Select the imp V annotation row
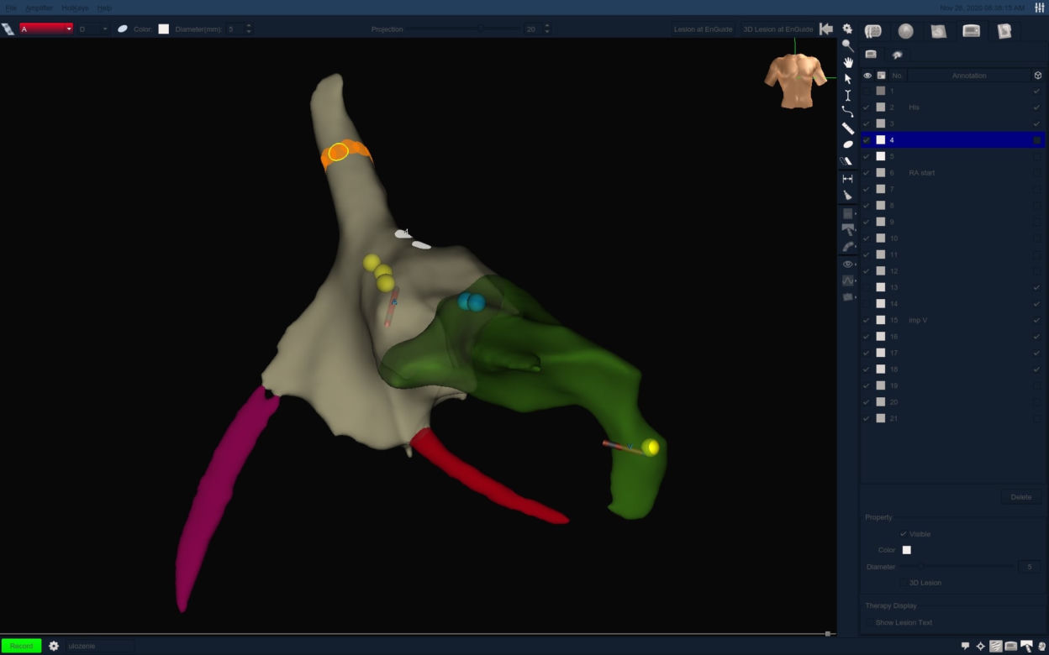The width and height of the screenshot is (1049, 655). click(952, 320)
